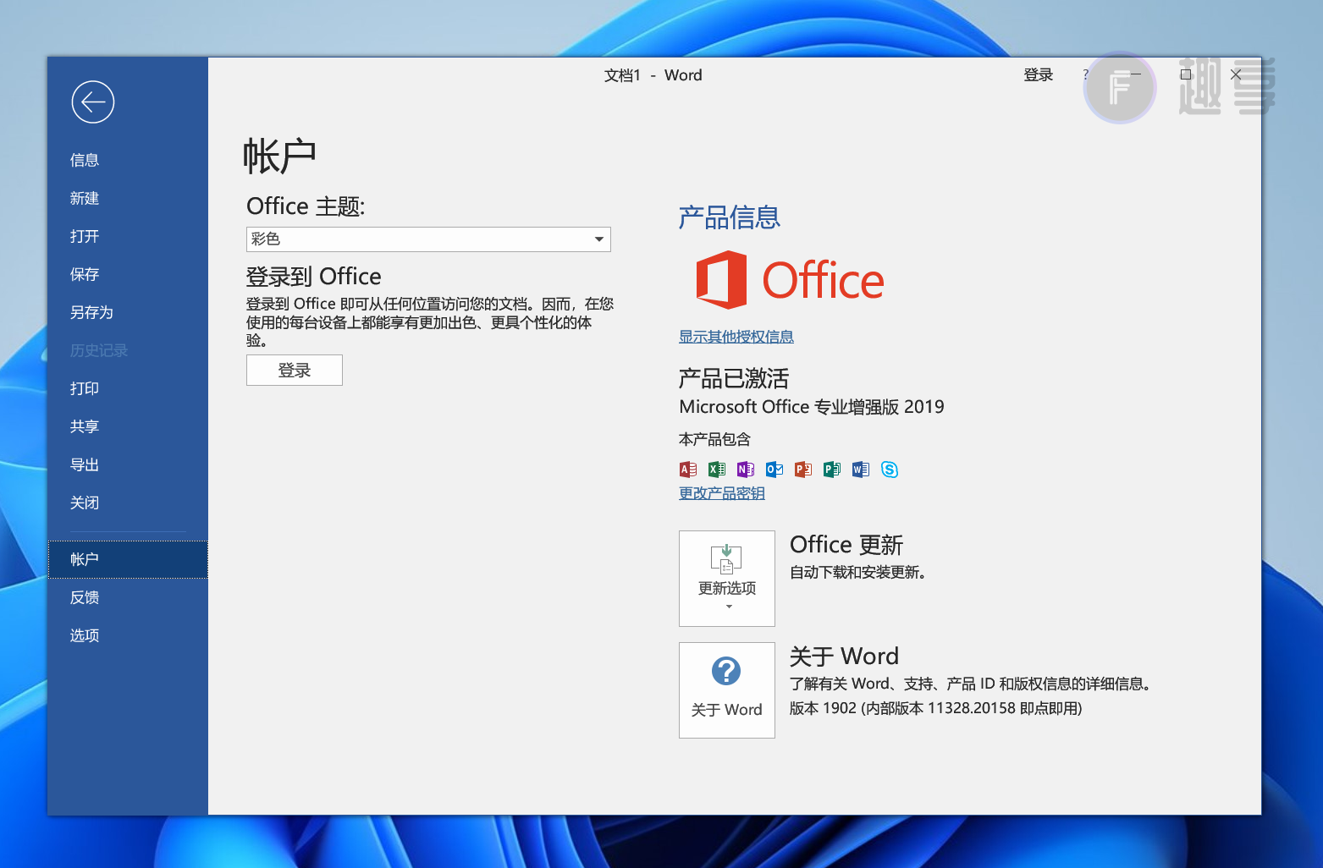Select 另存为 in the sidebar

point(128,312)
